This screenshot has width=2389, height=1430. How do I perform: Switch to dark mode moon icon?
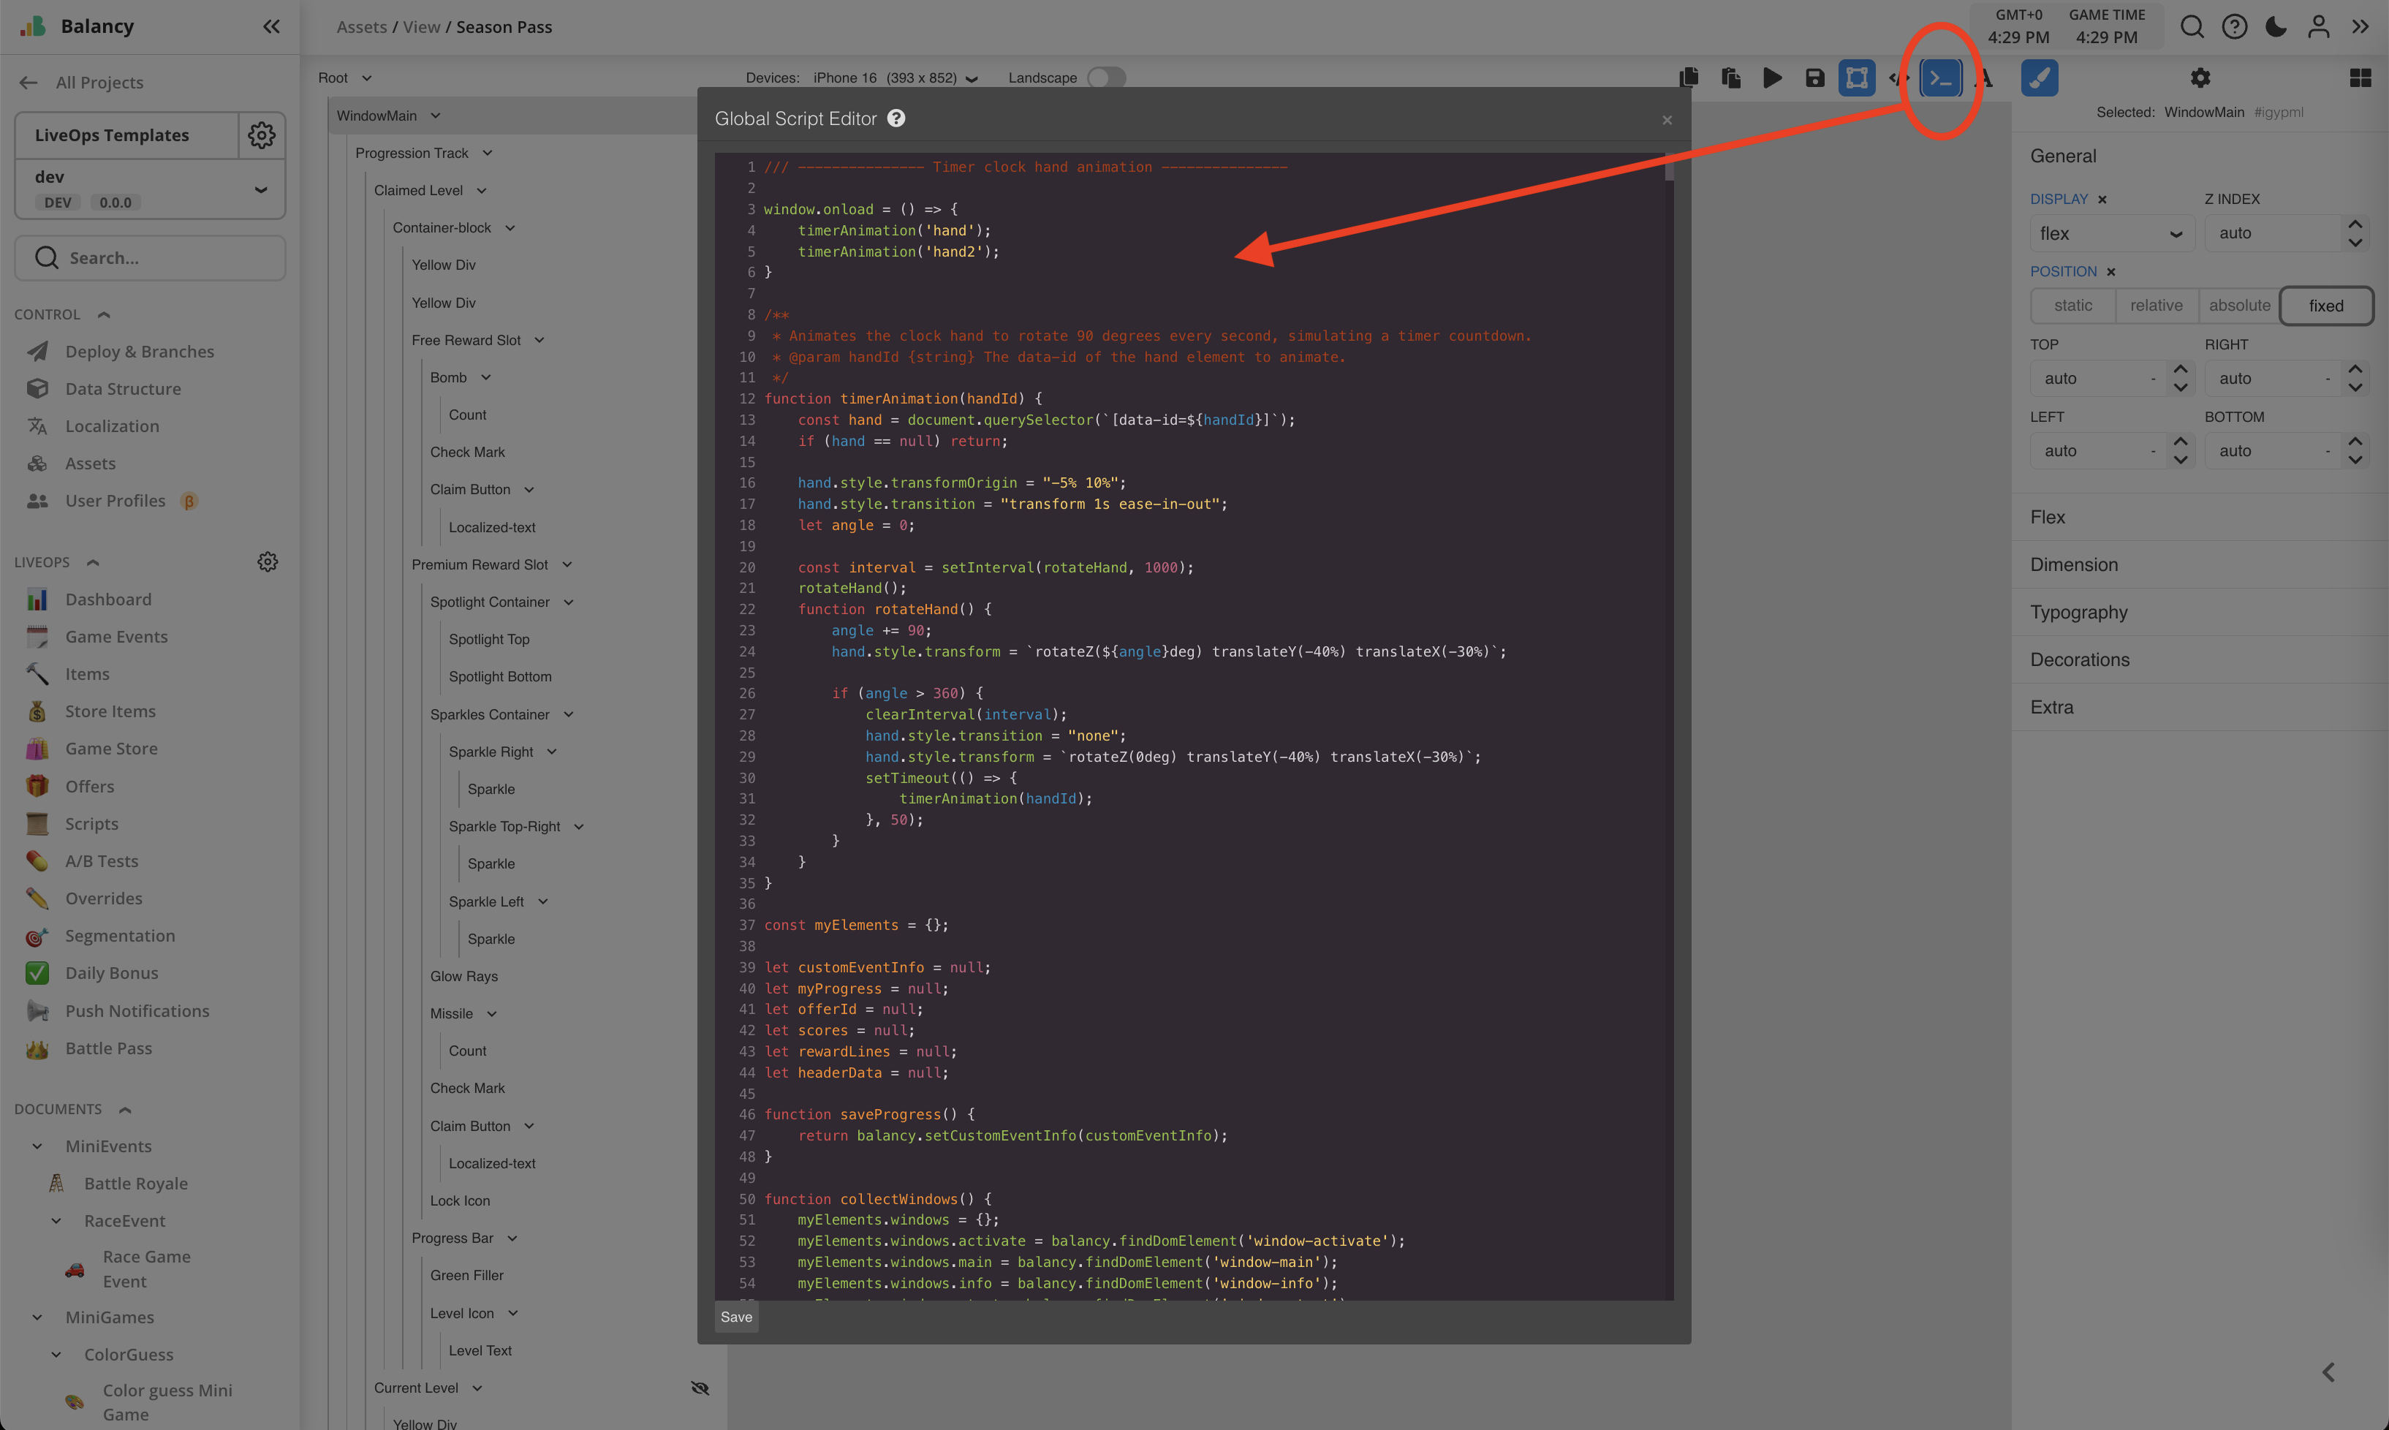(x=2276, y=26)
